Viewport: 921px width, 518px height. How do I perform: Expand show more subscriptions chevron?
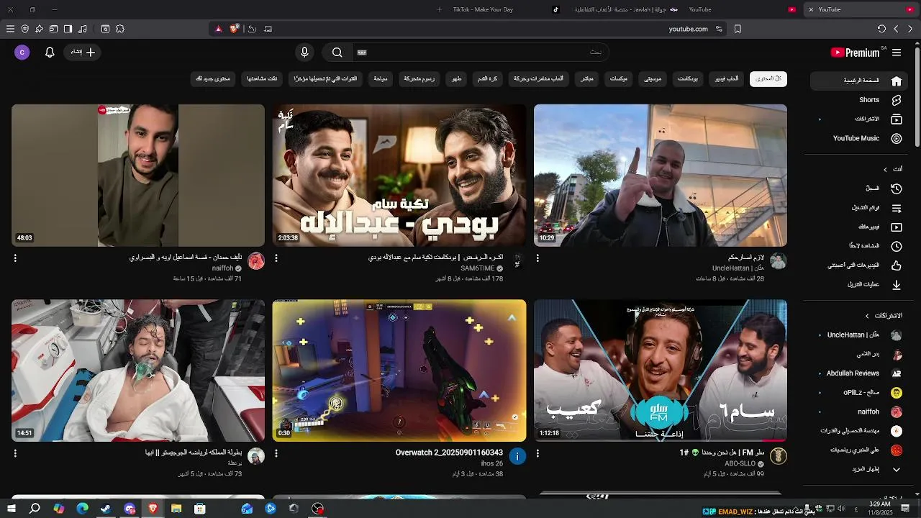(897, 469)
